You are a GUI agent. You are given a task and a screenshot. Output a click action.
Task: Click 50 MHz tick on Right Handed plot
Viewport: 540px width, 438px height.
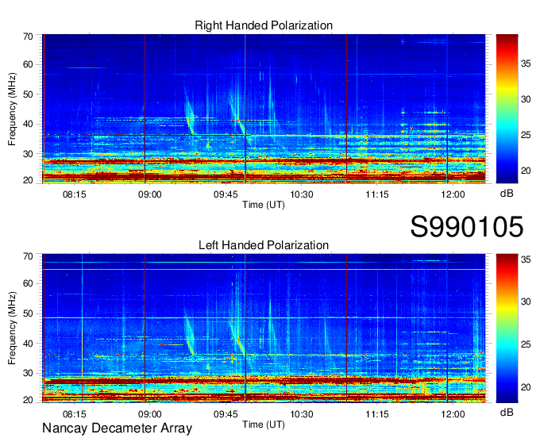pyautogui.click(x=28, y=94)
